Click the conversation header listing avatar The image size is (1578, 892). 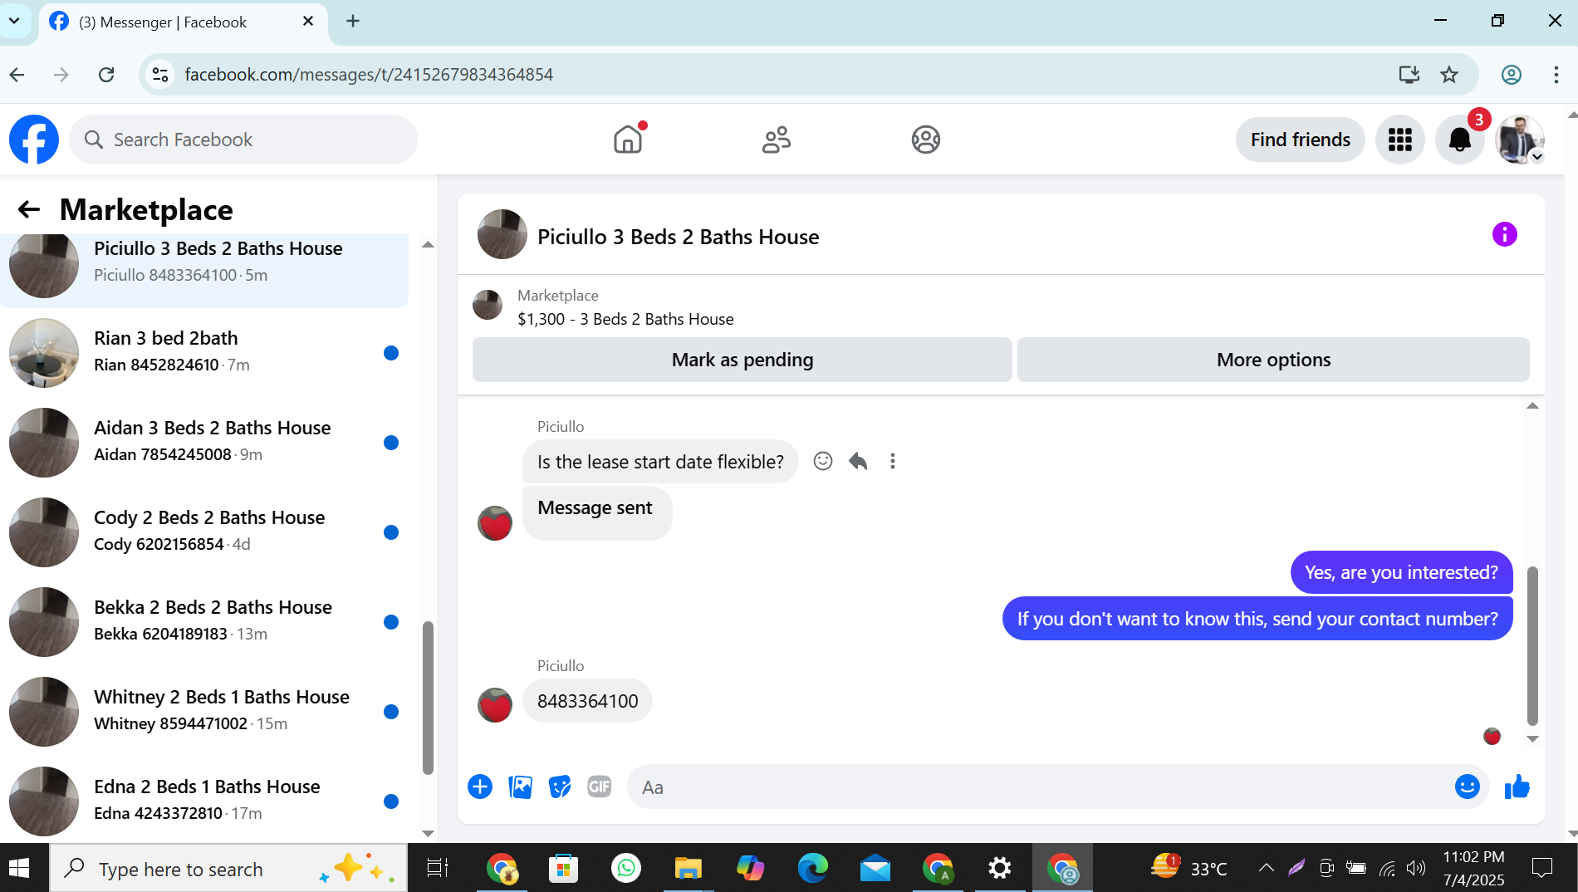click(x=502, y=234)
